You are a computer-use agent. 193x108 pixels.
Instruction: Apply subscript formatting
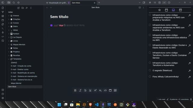click(x=100, y=90)
